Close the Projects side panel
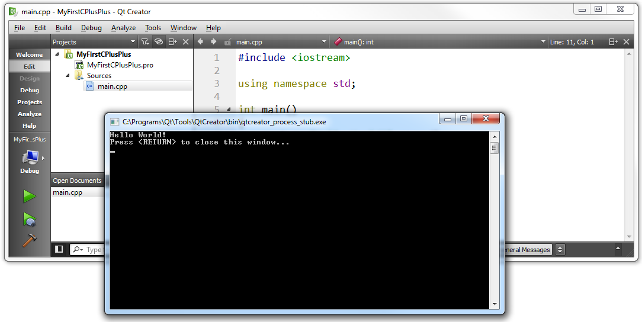Screen dimensions: 642x322 pos(185,42)
